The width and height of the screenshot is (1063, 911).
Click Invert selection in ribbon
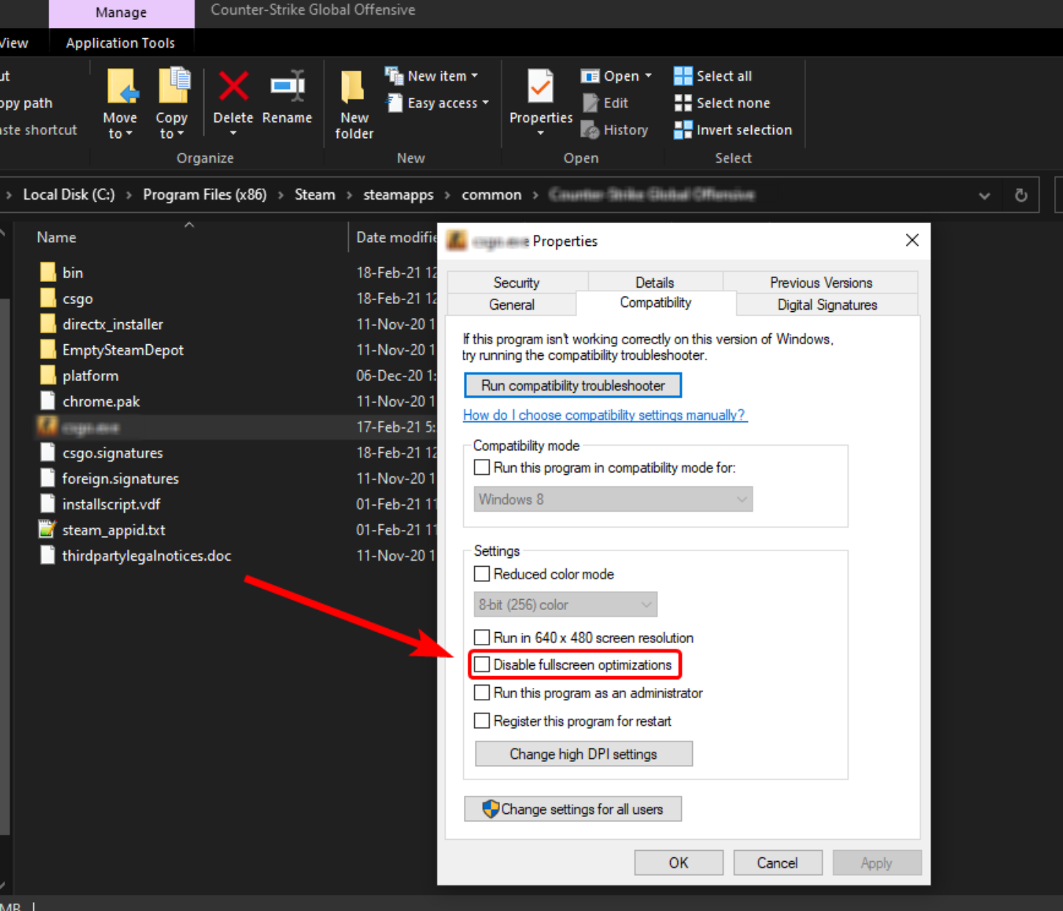point(733,130)
